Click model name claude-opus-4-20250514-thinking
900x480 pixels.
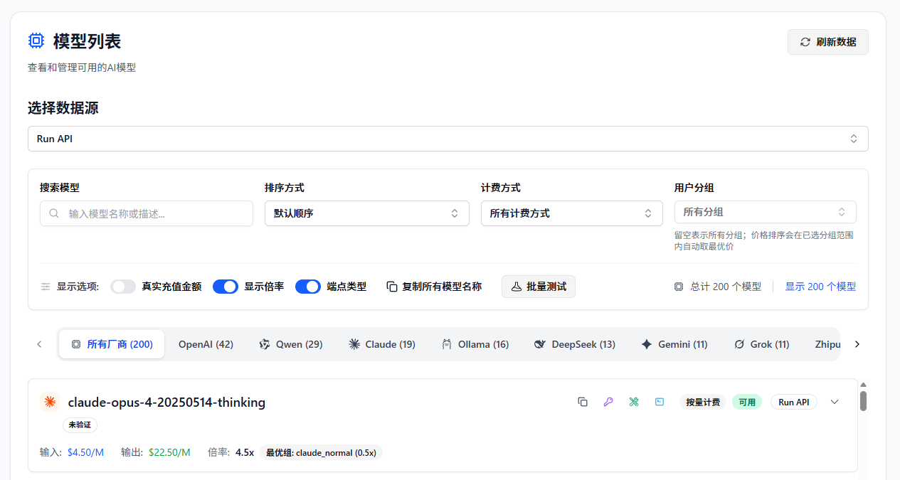[166, 402]
